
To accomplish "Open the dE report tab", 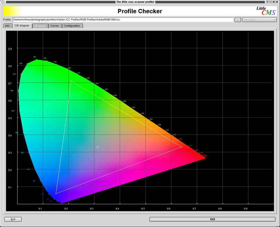I will coord(40,26).
